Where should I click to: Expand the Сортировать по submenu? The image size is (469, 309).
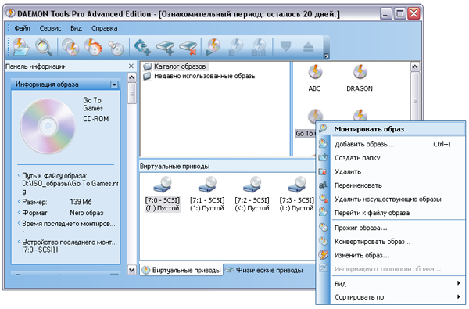coord(391,297)
